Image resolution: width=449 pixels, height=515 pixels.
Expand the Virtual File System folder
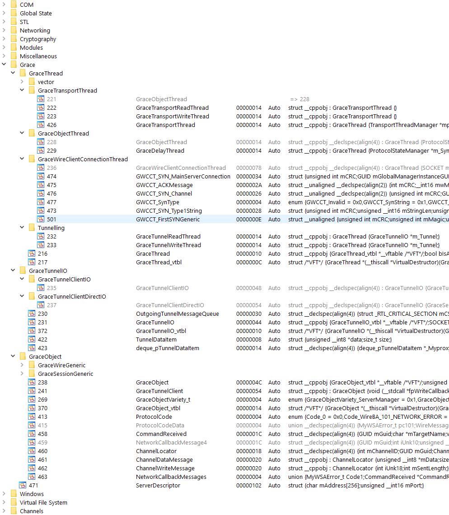4,502
